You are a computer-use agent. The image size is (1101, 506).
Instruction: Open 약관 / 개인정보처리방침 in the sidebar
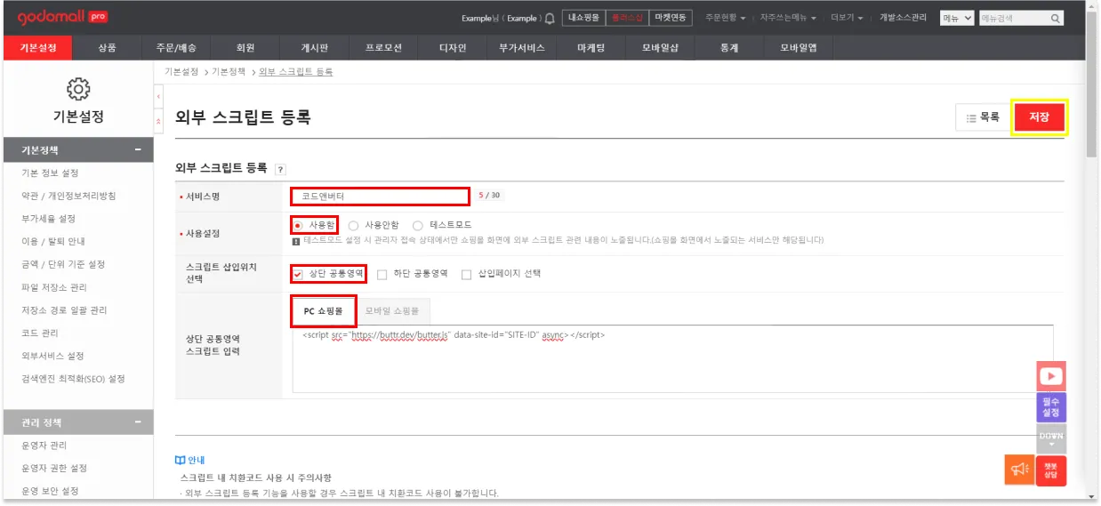coord(68,196)
